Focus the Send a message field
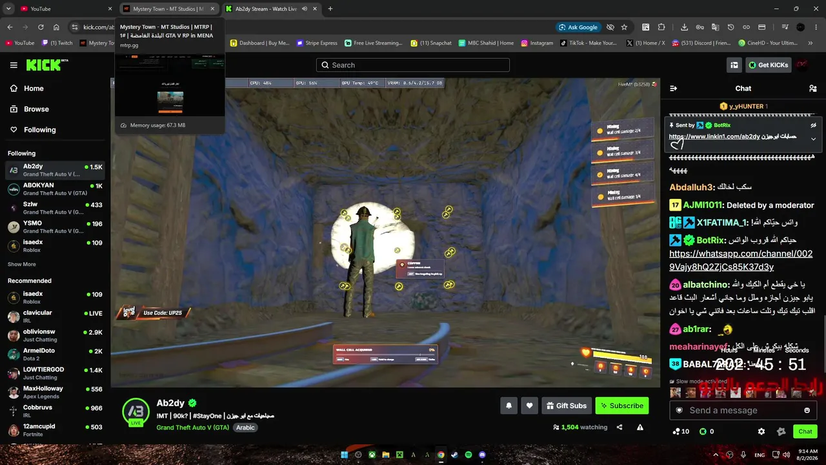The image size is (826, 465). (742, 410)
